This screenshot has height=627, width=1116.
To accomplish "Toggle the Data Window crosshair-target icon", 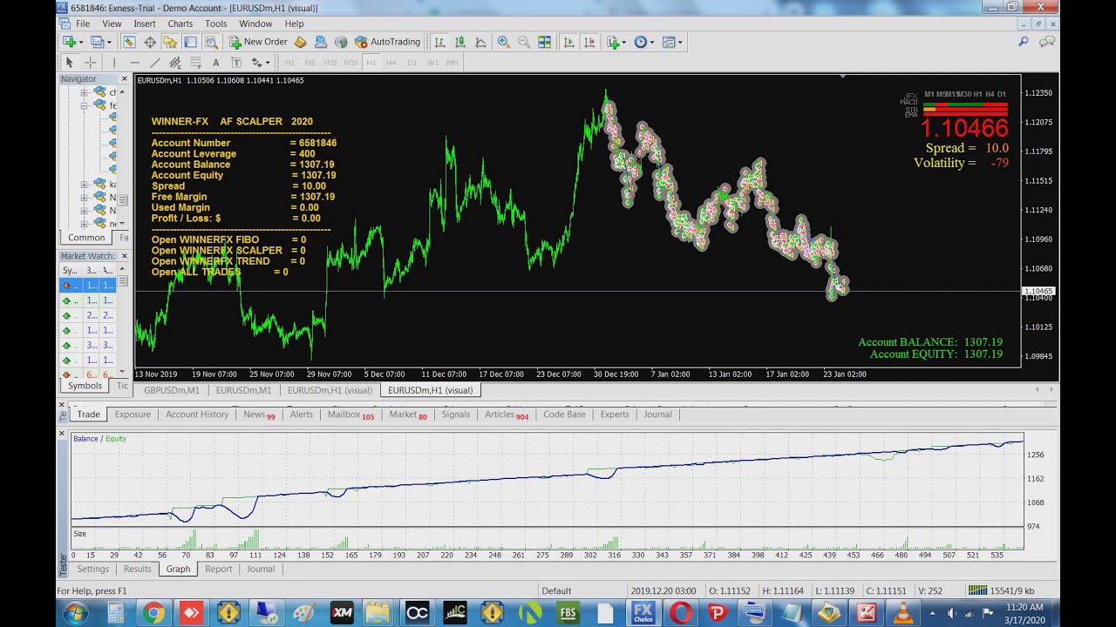I will click(150, 42).
